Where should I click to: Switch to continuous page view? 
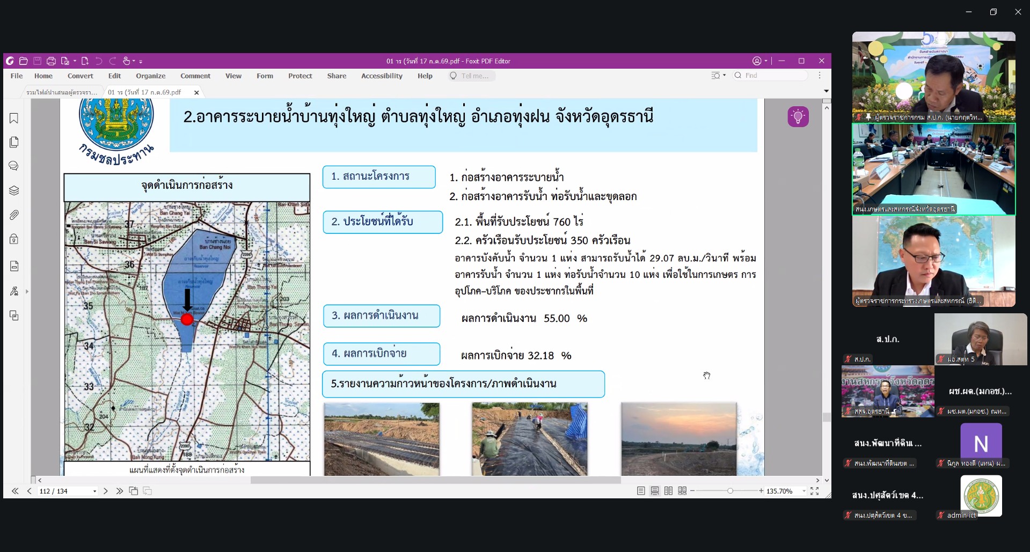click(x=655, y=491)
